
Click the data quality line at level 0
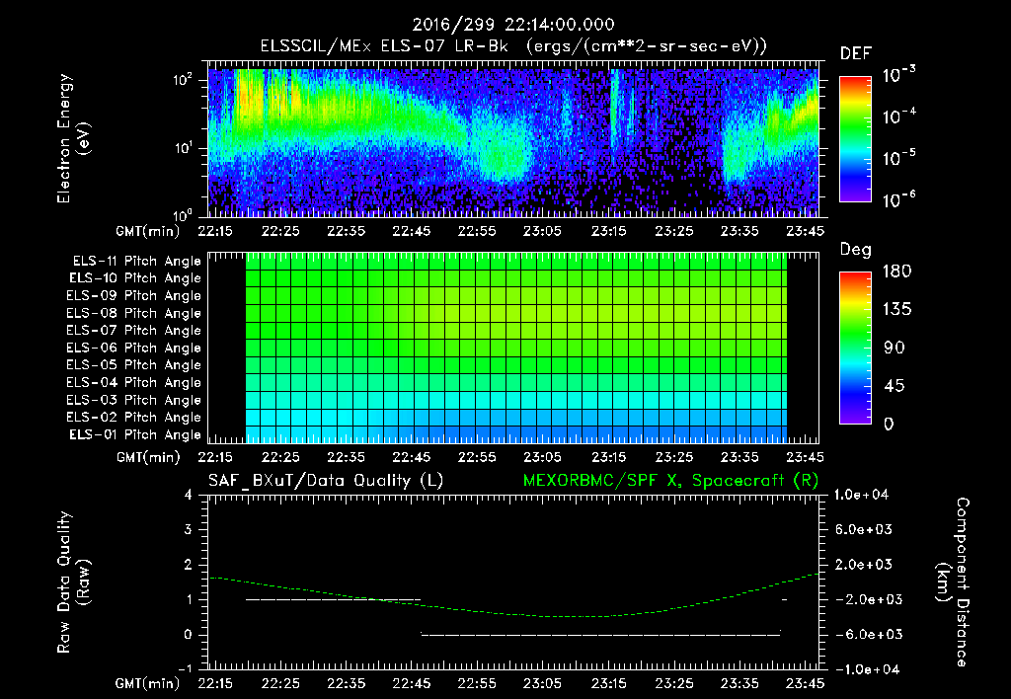[601, 635]
